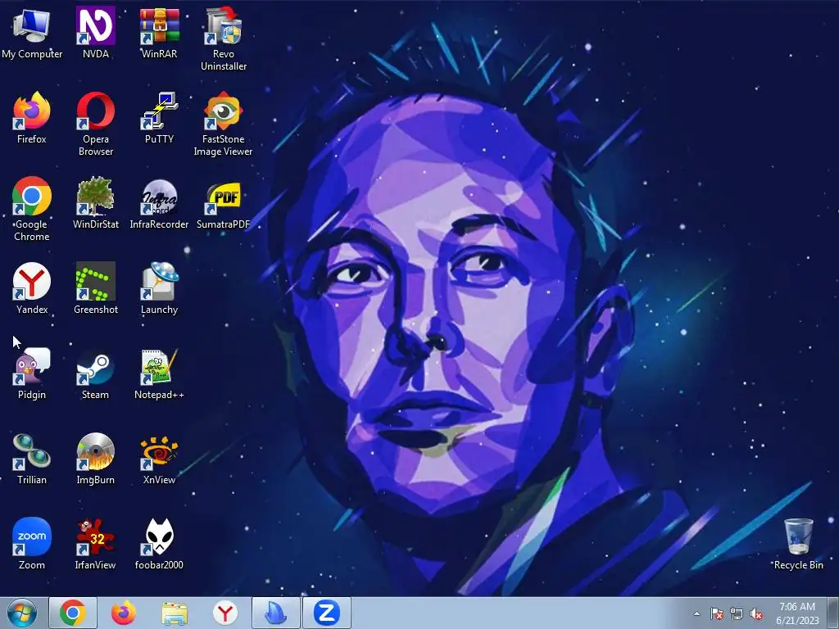Open My Computer desktop icon
The width and height of the screenshot is (839, 629).
pyautogui.click(x=32, y=33)
